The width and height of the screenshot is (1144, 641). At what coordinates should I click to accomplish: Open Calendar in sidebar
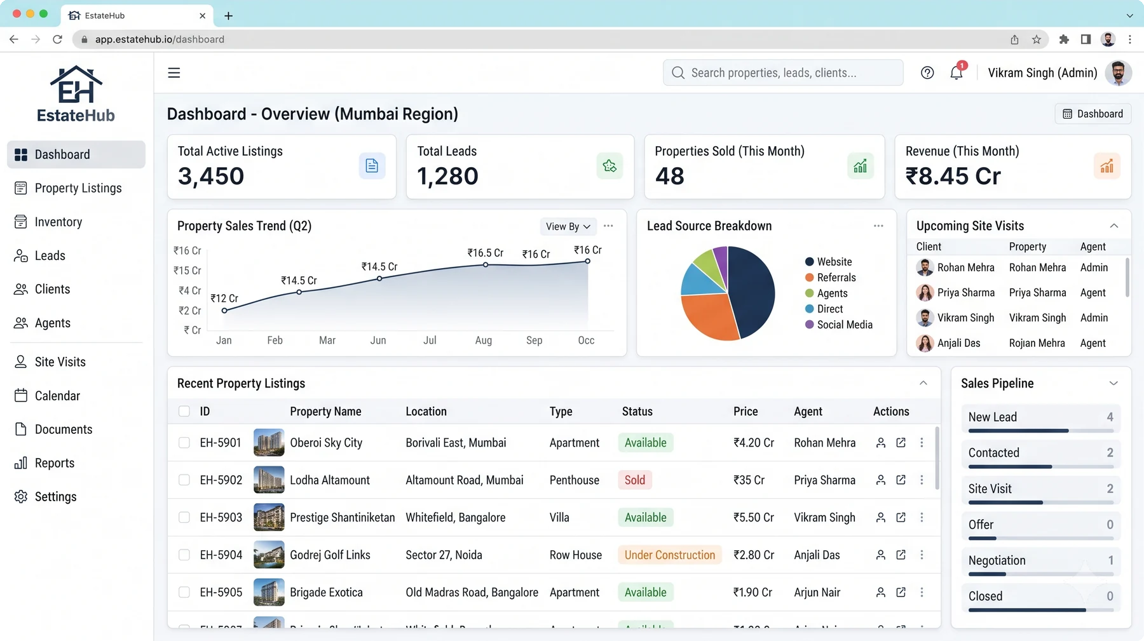pyautogui.click(x=76, y=396)
